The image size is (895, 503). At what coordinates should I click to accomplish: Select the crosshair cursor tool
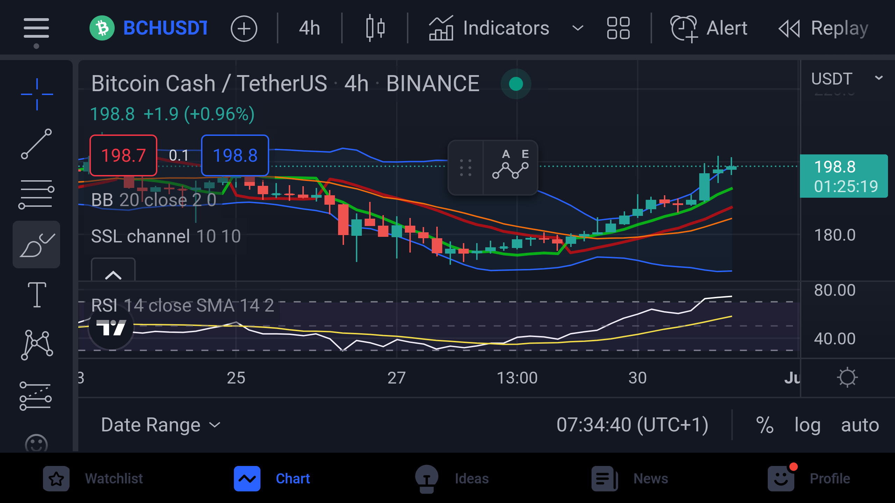coord(37,94)
